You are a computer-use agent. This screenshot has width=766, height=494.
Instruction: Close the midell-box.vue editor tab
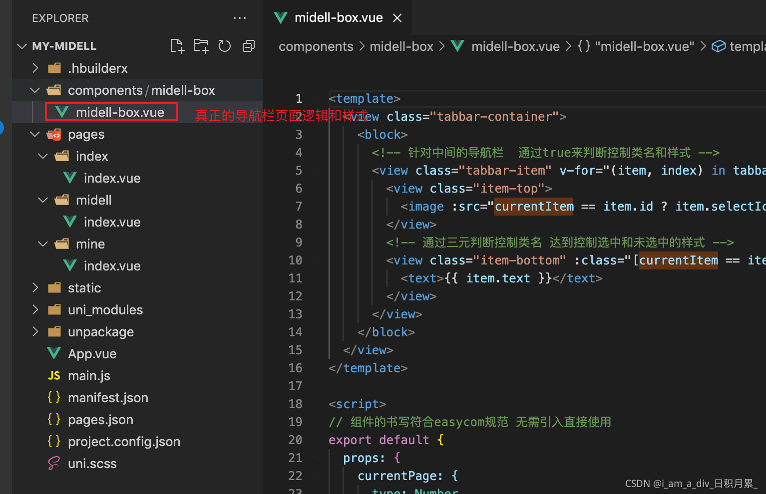click(x=397, y=18)
